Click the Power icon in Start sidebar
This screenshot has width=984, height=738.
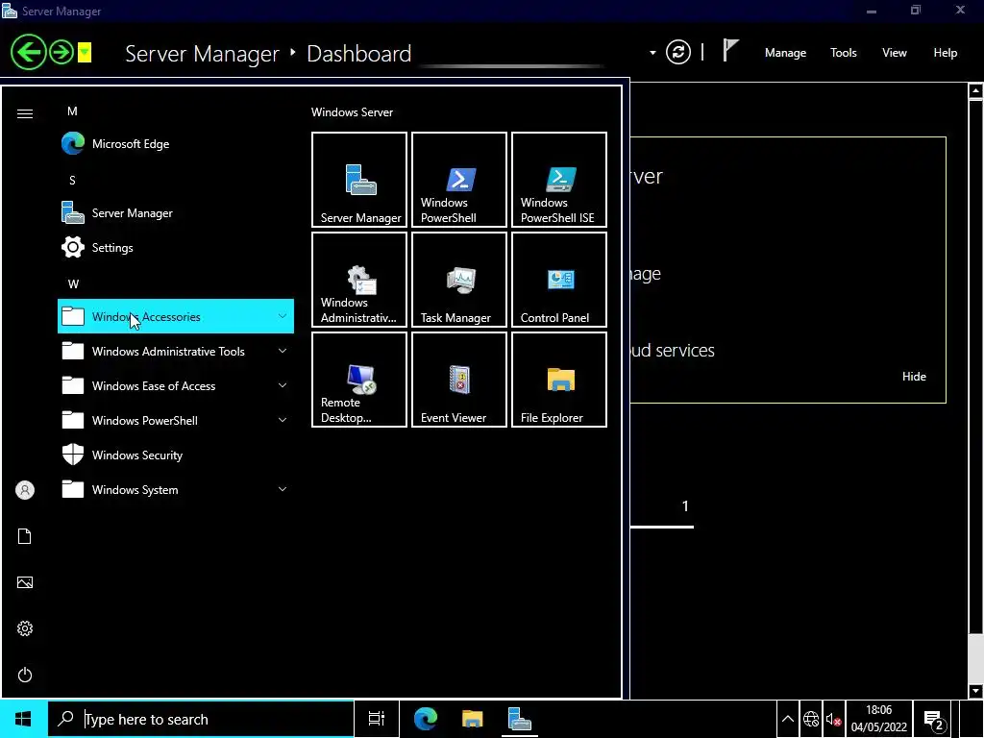[x=24, y=675]
